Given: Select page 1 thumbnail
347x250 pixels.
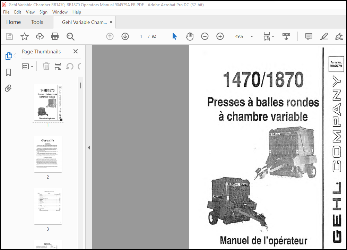Looking at the screenshot, I should pos(48,102).
